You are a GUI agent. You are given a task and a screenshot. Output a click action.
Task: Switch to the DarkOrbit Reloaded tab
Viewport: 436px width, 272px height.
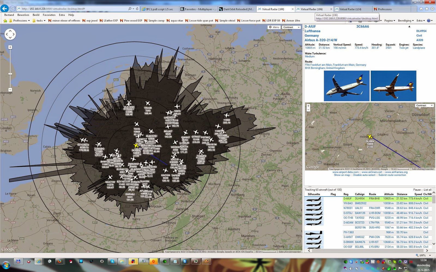point(237,9)
